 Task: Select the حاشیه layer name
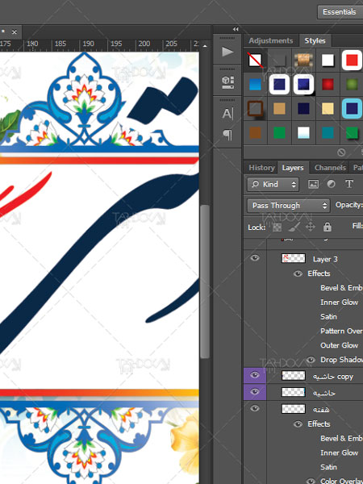pyautogui.click(x=323, y=393)
